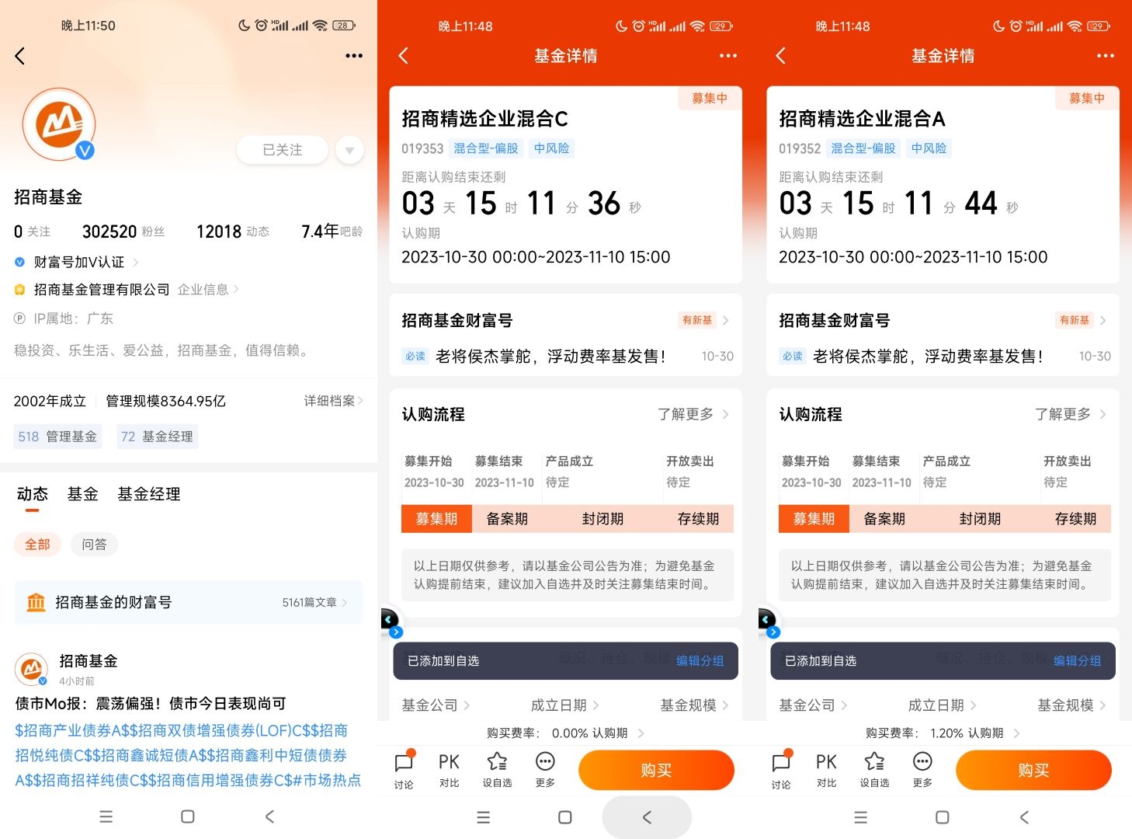The width and height of the screenshot is (1132, 839).
Task: Open 302520 粉丝 followers list
Action: pos(123,232)
